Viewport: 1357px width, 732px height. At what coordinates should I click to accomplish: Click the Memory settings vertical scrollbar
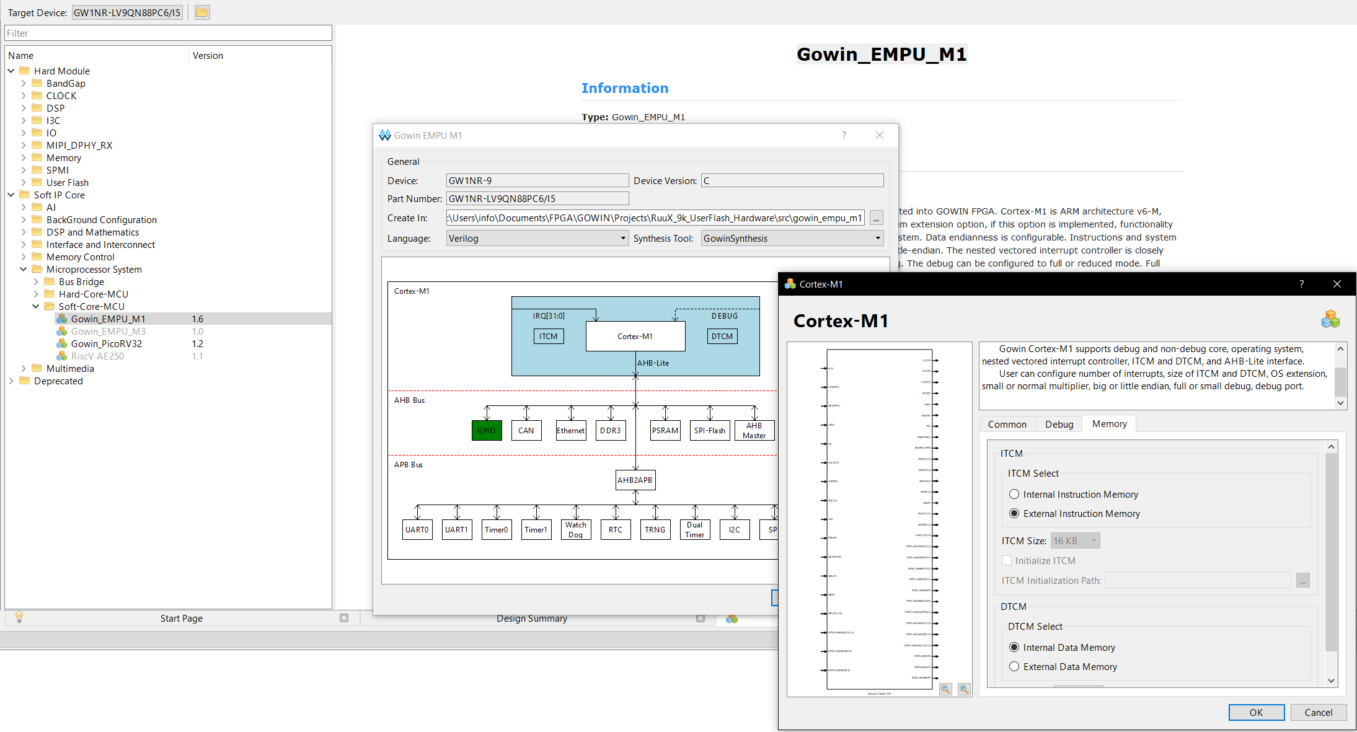point(1331,552)
